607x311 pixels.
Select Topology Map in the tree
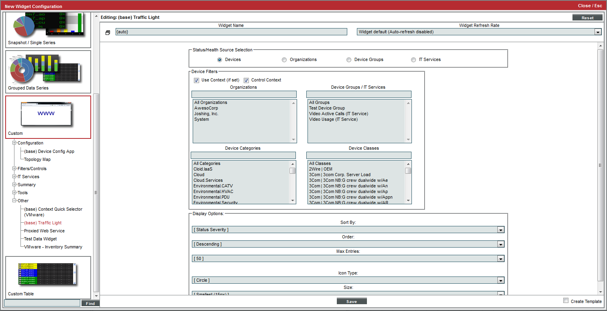pos(37,159)
